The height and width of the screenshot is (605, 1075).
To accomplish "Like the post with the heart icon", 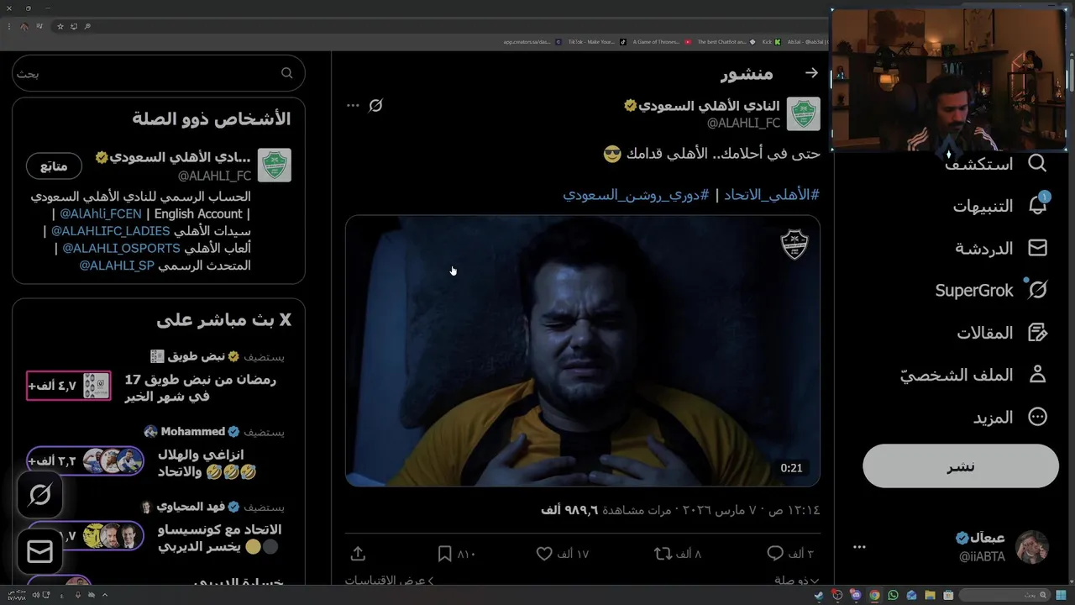I will 544,554.
